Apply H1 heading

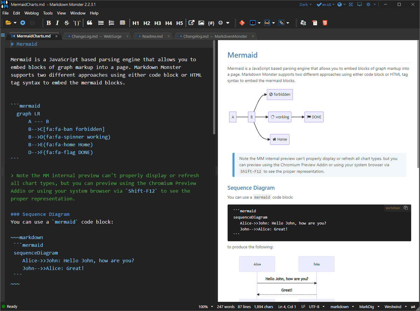coord(136,23)
